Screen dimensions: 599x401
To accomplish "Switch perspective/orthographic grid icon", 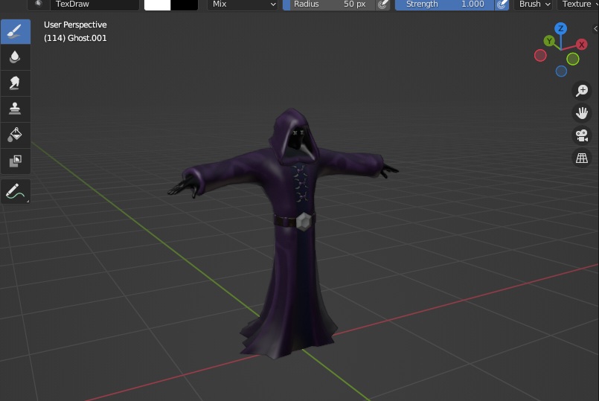I will click(581, 157).
